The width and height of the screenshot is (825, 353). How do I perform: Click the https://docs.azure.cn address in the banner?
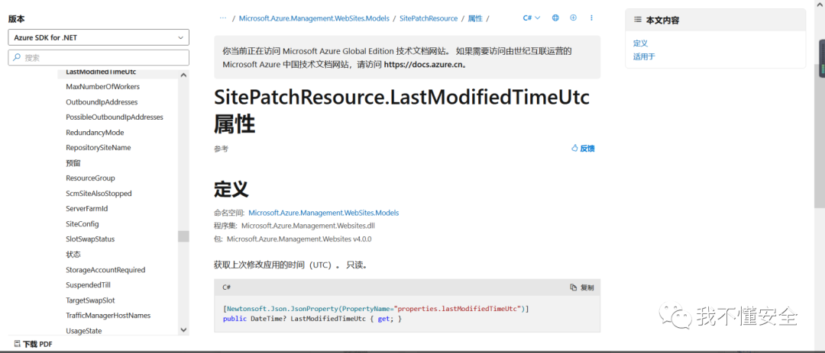423,65
